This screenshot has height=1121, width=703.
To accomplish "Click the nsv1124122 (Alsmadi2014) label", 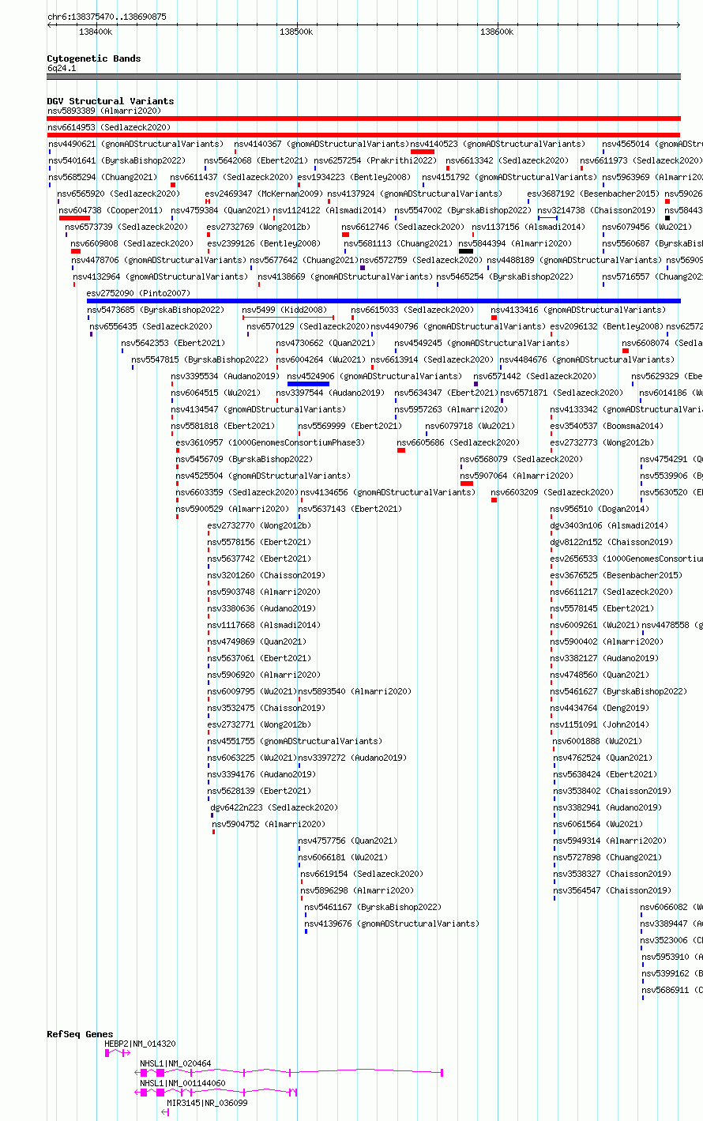I will [x=329, y=210].
